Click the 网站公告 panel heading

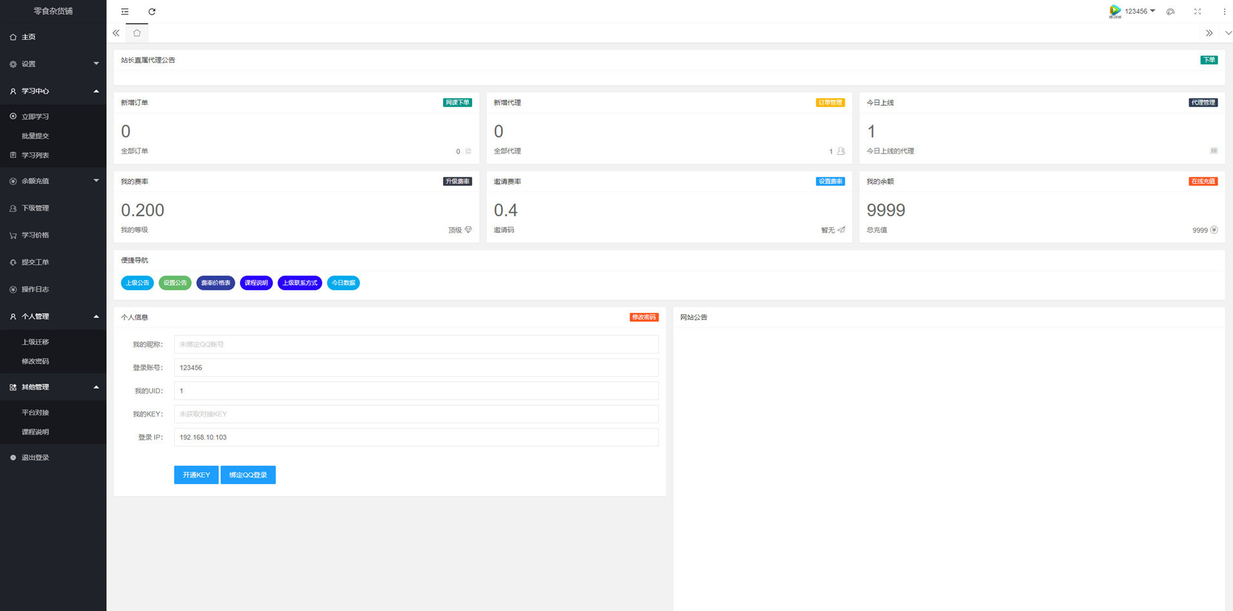694,317
